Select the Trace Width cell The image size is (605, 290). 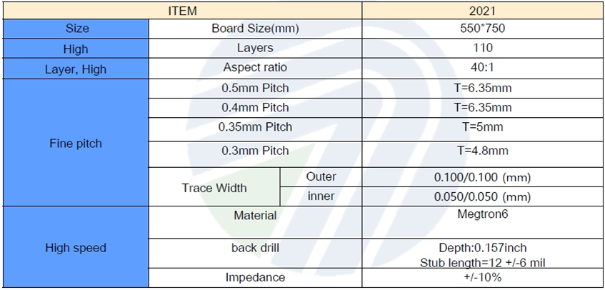click(214, 188)
